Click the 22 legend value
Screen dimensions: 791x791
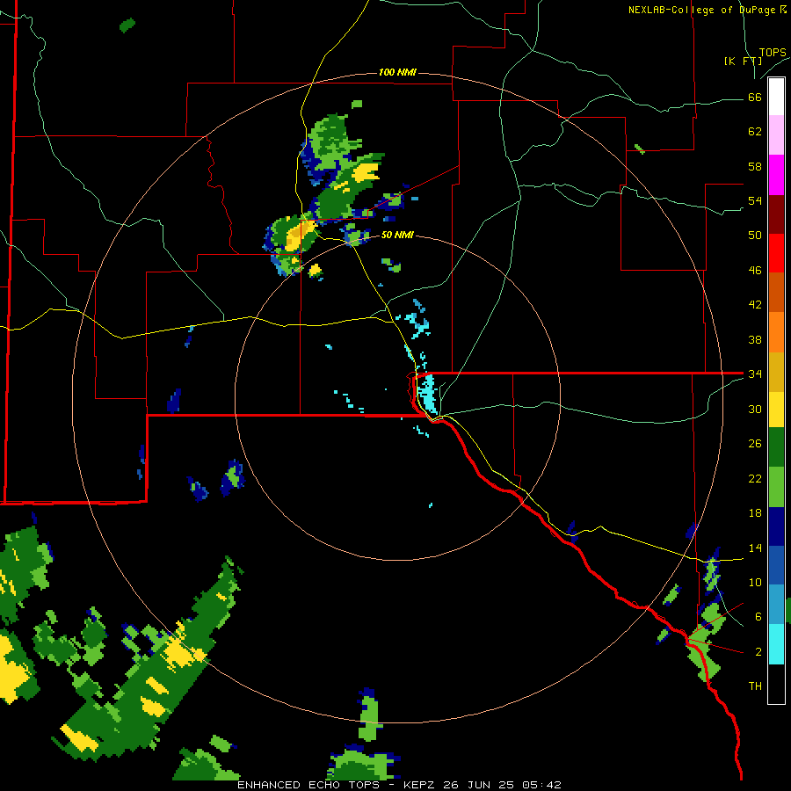(x=755, y=478)
